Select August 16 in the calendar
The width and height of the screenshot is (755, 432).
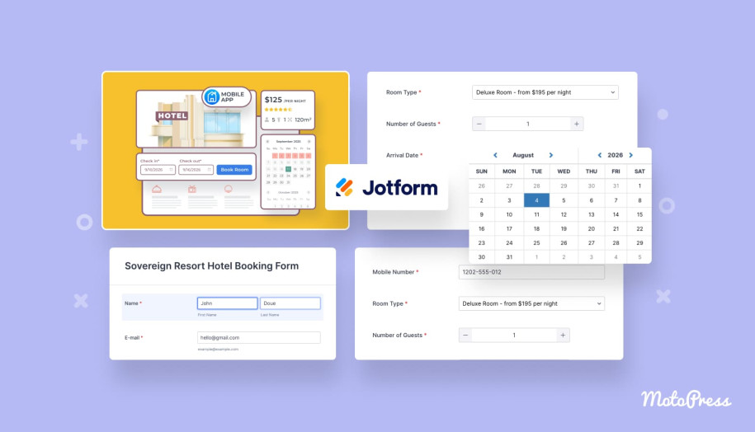point(482,228)
